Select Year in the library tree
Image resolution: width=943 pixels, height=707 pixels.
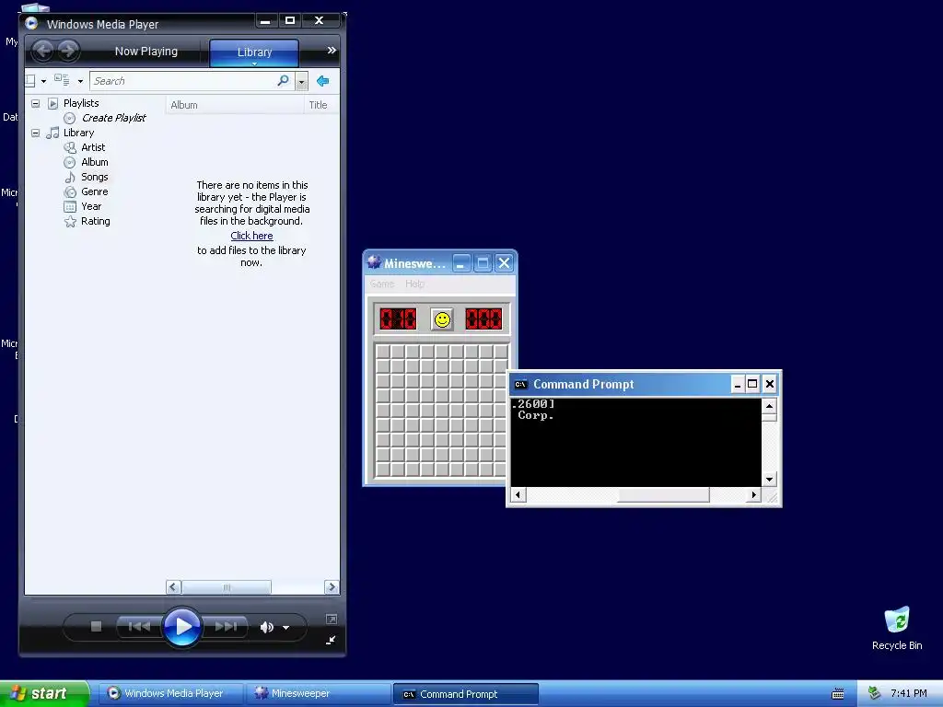(91, 206)
